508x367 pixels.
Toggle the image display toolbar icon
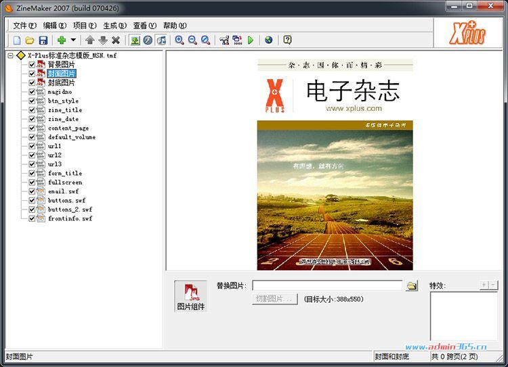tap(135, 40)
